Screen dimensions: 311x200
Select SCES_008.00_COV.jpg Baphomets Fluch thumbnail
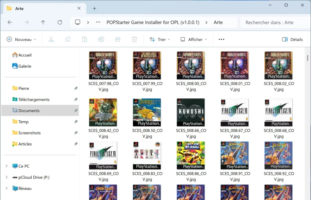tap(191, 65)
